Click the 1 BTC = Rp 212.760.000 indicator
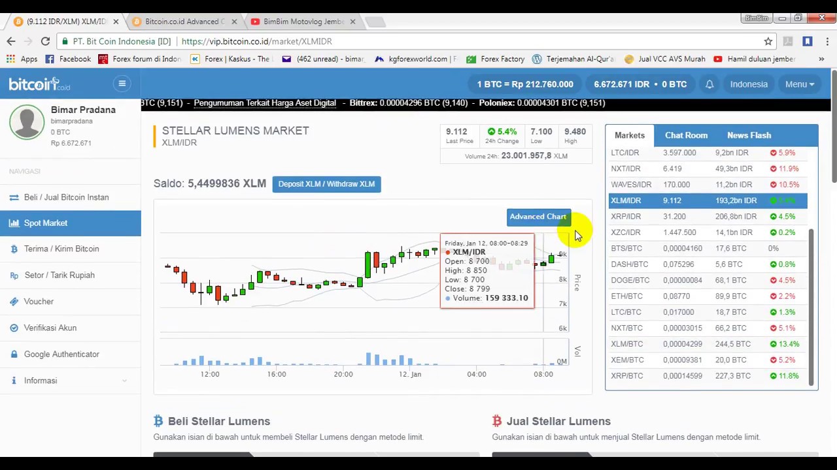 click(x=525, y=84)
